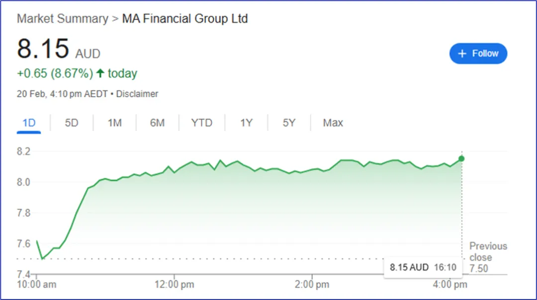Open the Market Summary breadcrumb link

62,19
